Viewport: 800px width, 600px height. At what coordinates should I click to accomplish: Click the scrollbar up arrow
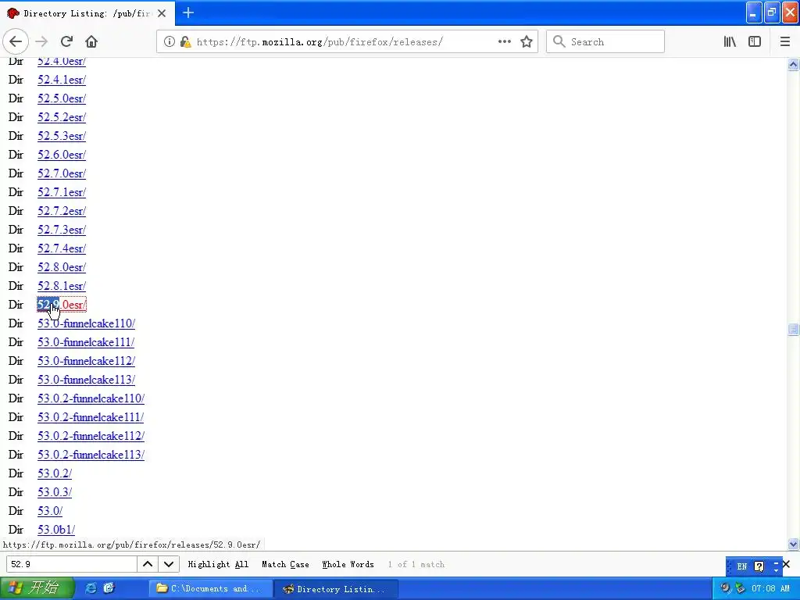793,64
